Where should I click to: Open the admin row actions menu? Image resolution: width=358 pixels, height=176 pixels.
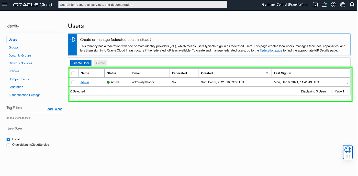tap(348, 82)
